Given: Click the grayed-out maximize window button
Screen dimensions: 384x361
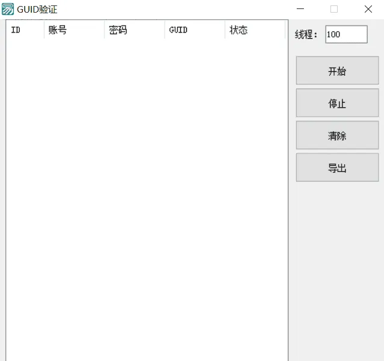Looking at the screenshot, I should 334,9.
